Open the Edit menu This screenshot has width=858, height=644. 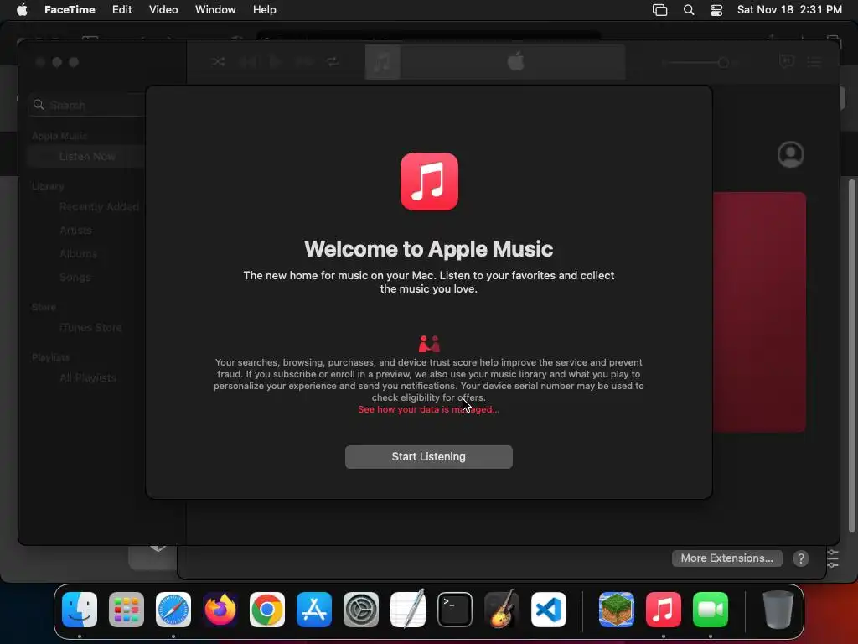[122, 10]
